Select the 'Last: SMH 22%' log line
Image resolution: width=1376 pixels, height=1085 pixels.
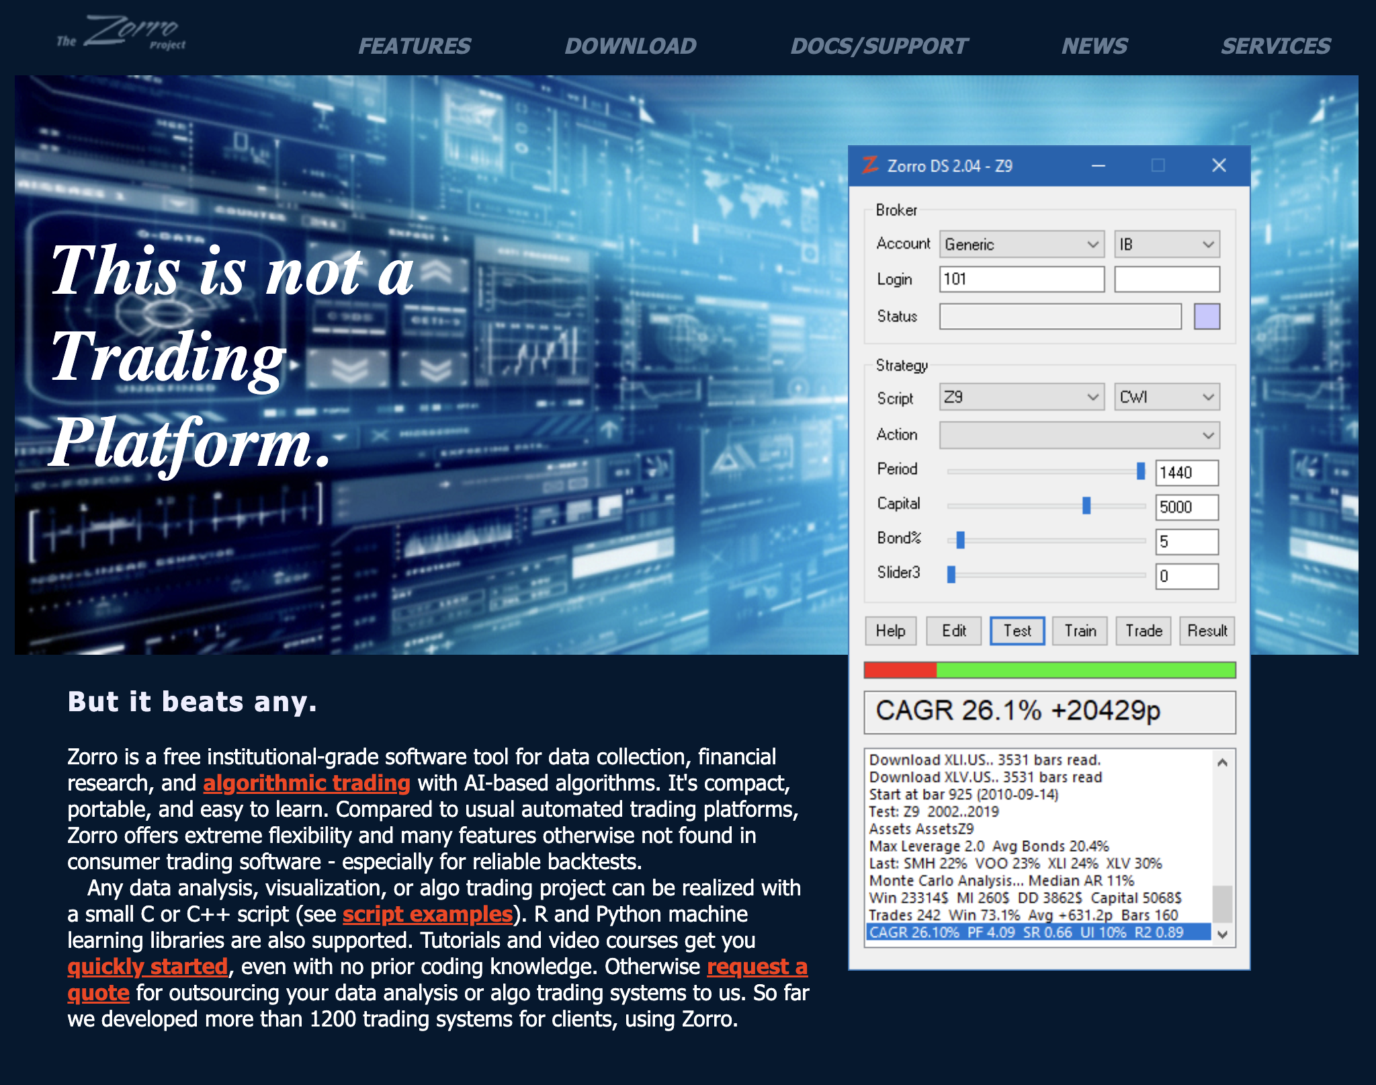click(x=1015, y=863)
